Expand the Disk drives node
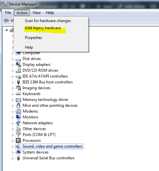 coord(13,59)
